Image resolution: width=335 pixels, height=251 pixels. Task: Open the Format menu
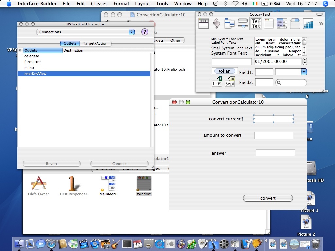point(121,4)
